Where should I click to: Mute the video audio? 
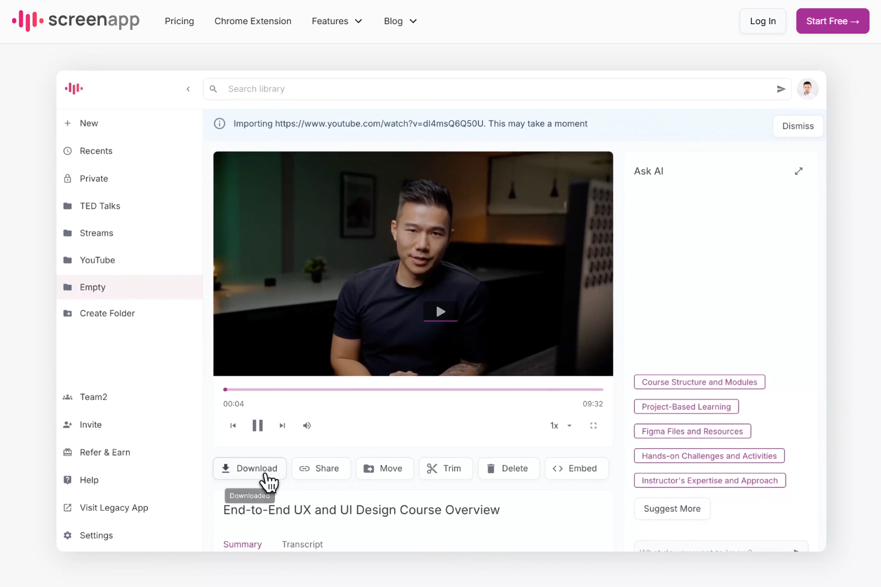click(x=306, y=425)
